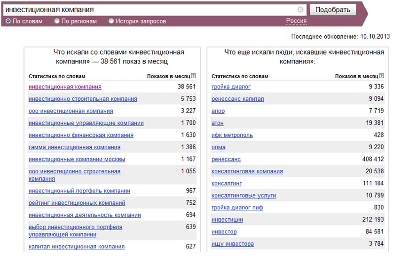Open 'выбор инвестиционного портфеля управляющей компании' link
Image resolution: width=393 pixels, height=256 pixels.
[75, 231]
